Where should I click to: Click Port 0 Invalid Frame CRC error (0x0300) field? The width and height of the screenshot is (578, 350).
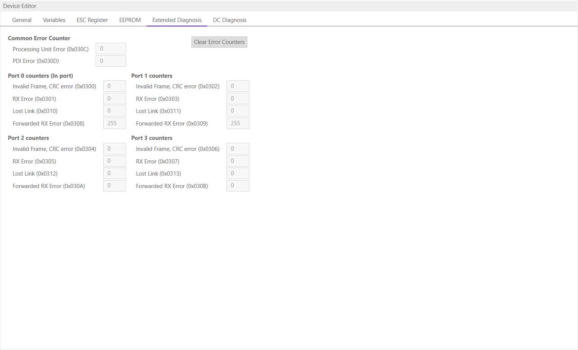(x=114, y=86)
